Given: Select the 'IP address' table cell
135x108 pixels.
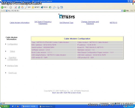Looking at the screenshot, I should (x=100, y=45).
